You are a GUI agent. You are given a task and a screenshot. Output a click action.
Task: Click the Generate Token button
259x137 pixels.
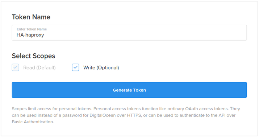click(x=129, y=90)
